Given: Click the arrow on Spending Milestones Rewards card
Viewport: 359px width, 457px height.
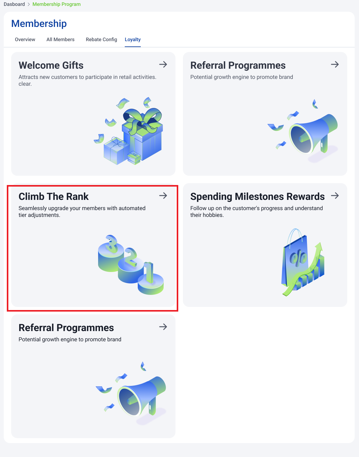Looking at the screenshot, I should click(x=335, y=196).
